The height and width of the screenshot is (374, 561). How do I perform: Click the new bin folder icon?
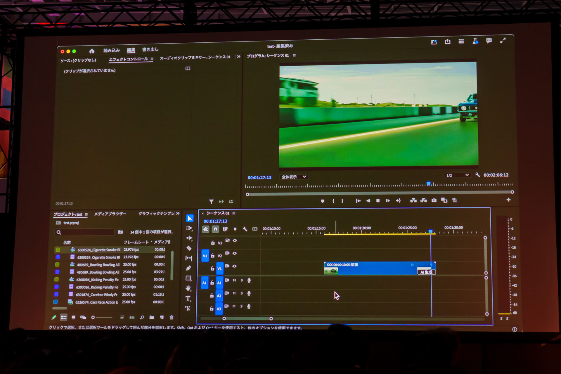point(152,318)
